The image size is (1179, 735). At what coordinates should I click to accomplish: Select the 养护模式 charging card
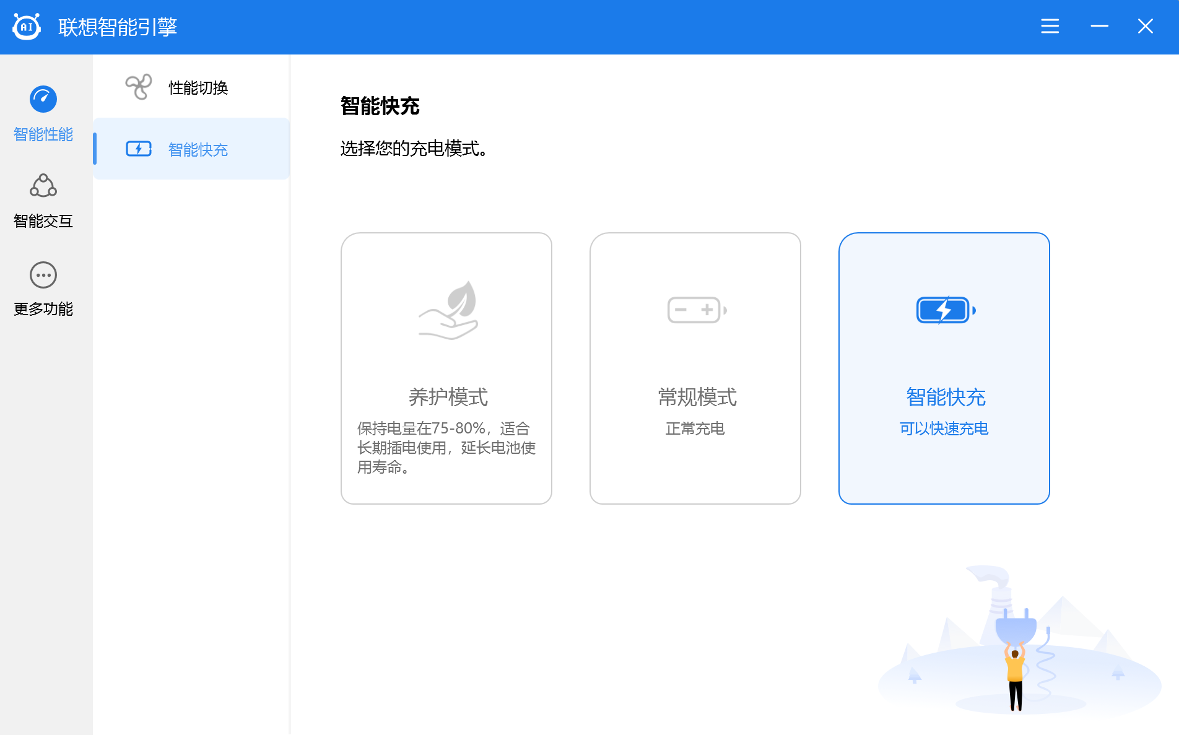pos(446,368)
